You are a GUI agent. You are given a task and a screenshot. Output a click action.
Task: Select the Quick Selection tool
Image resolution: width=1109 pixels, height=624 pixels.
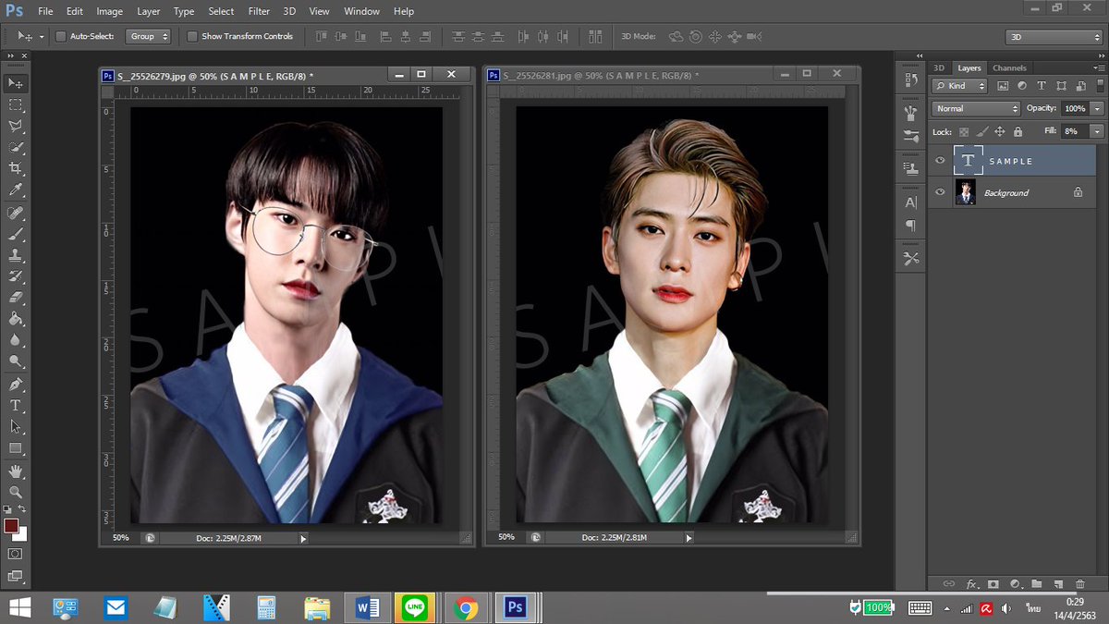(16, 147)
